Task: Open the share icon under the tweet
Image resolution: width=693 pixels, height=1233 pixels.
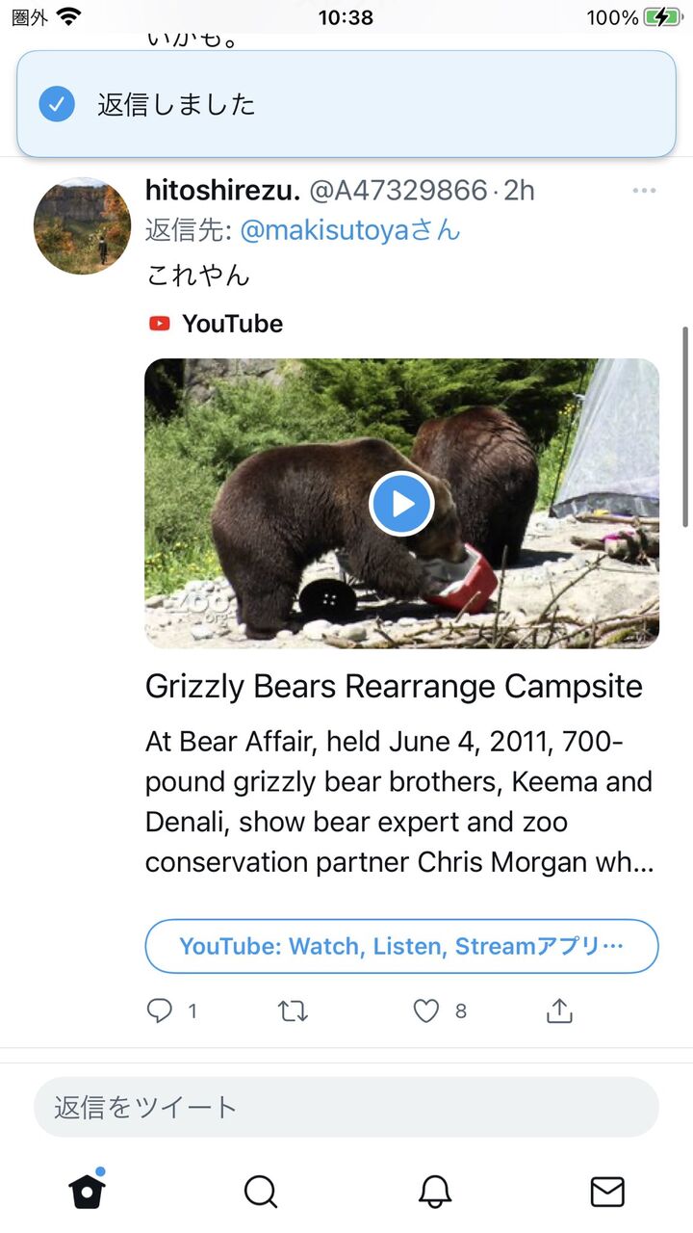Action: [x=559, y=1010]
